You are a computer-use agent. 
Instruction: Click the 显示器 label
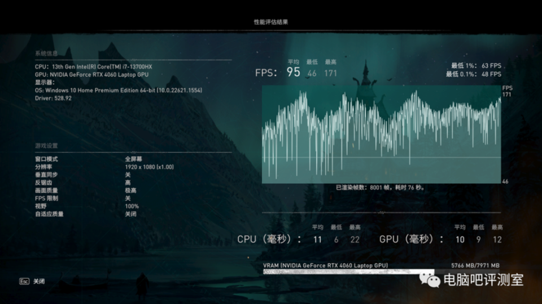click(x=45, y=82)
